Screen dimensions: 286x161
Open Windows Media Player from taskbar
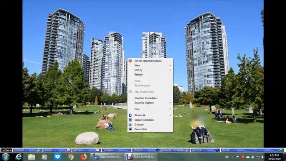pyautogui.click(x=44, y=157)
